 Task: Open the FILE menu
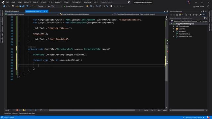(x=7, y=2)
